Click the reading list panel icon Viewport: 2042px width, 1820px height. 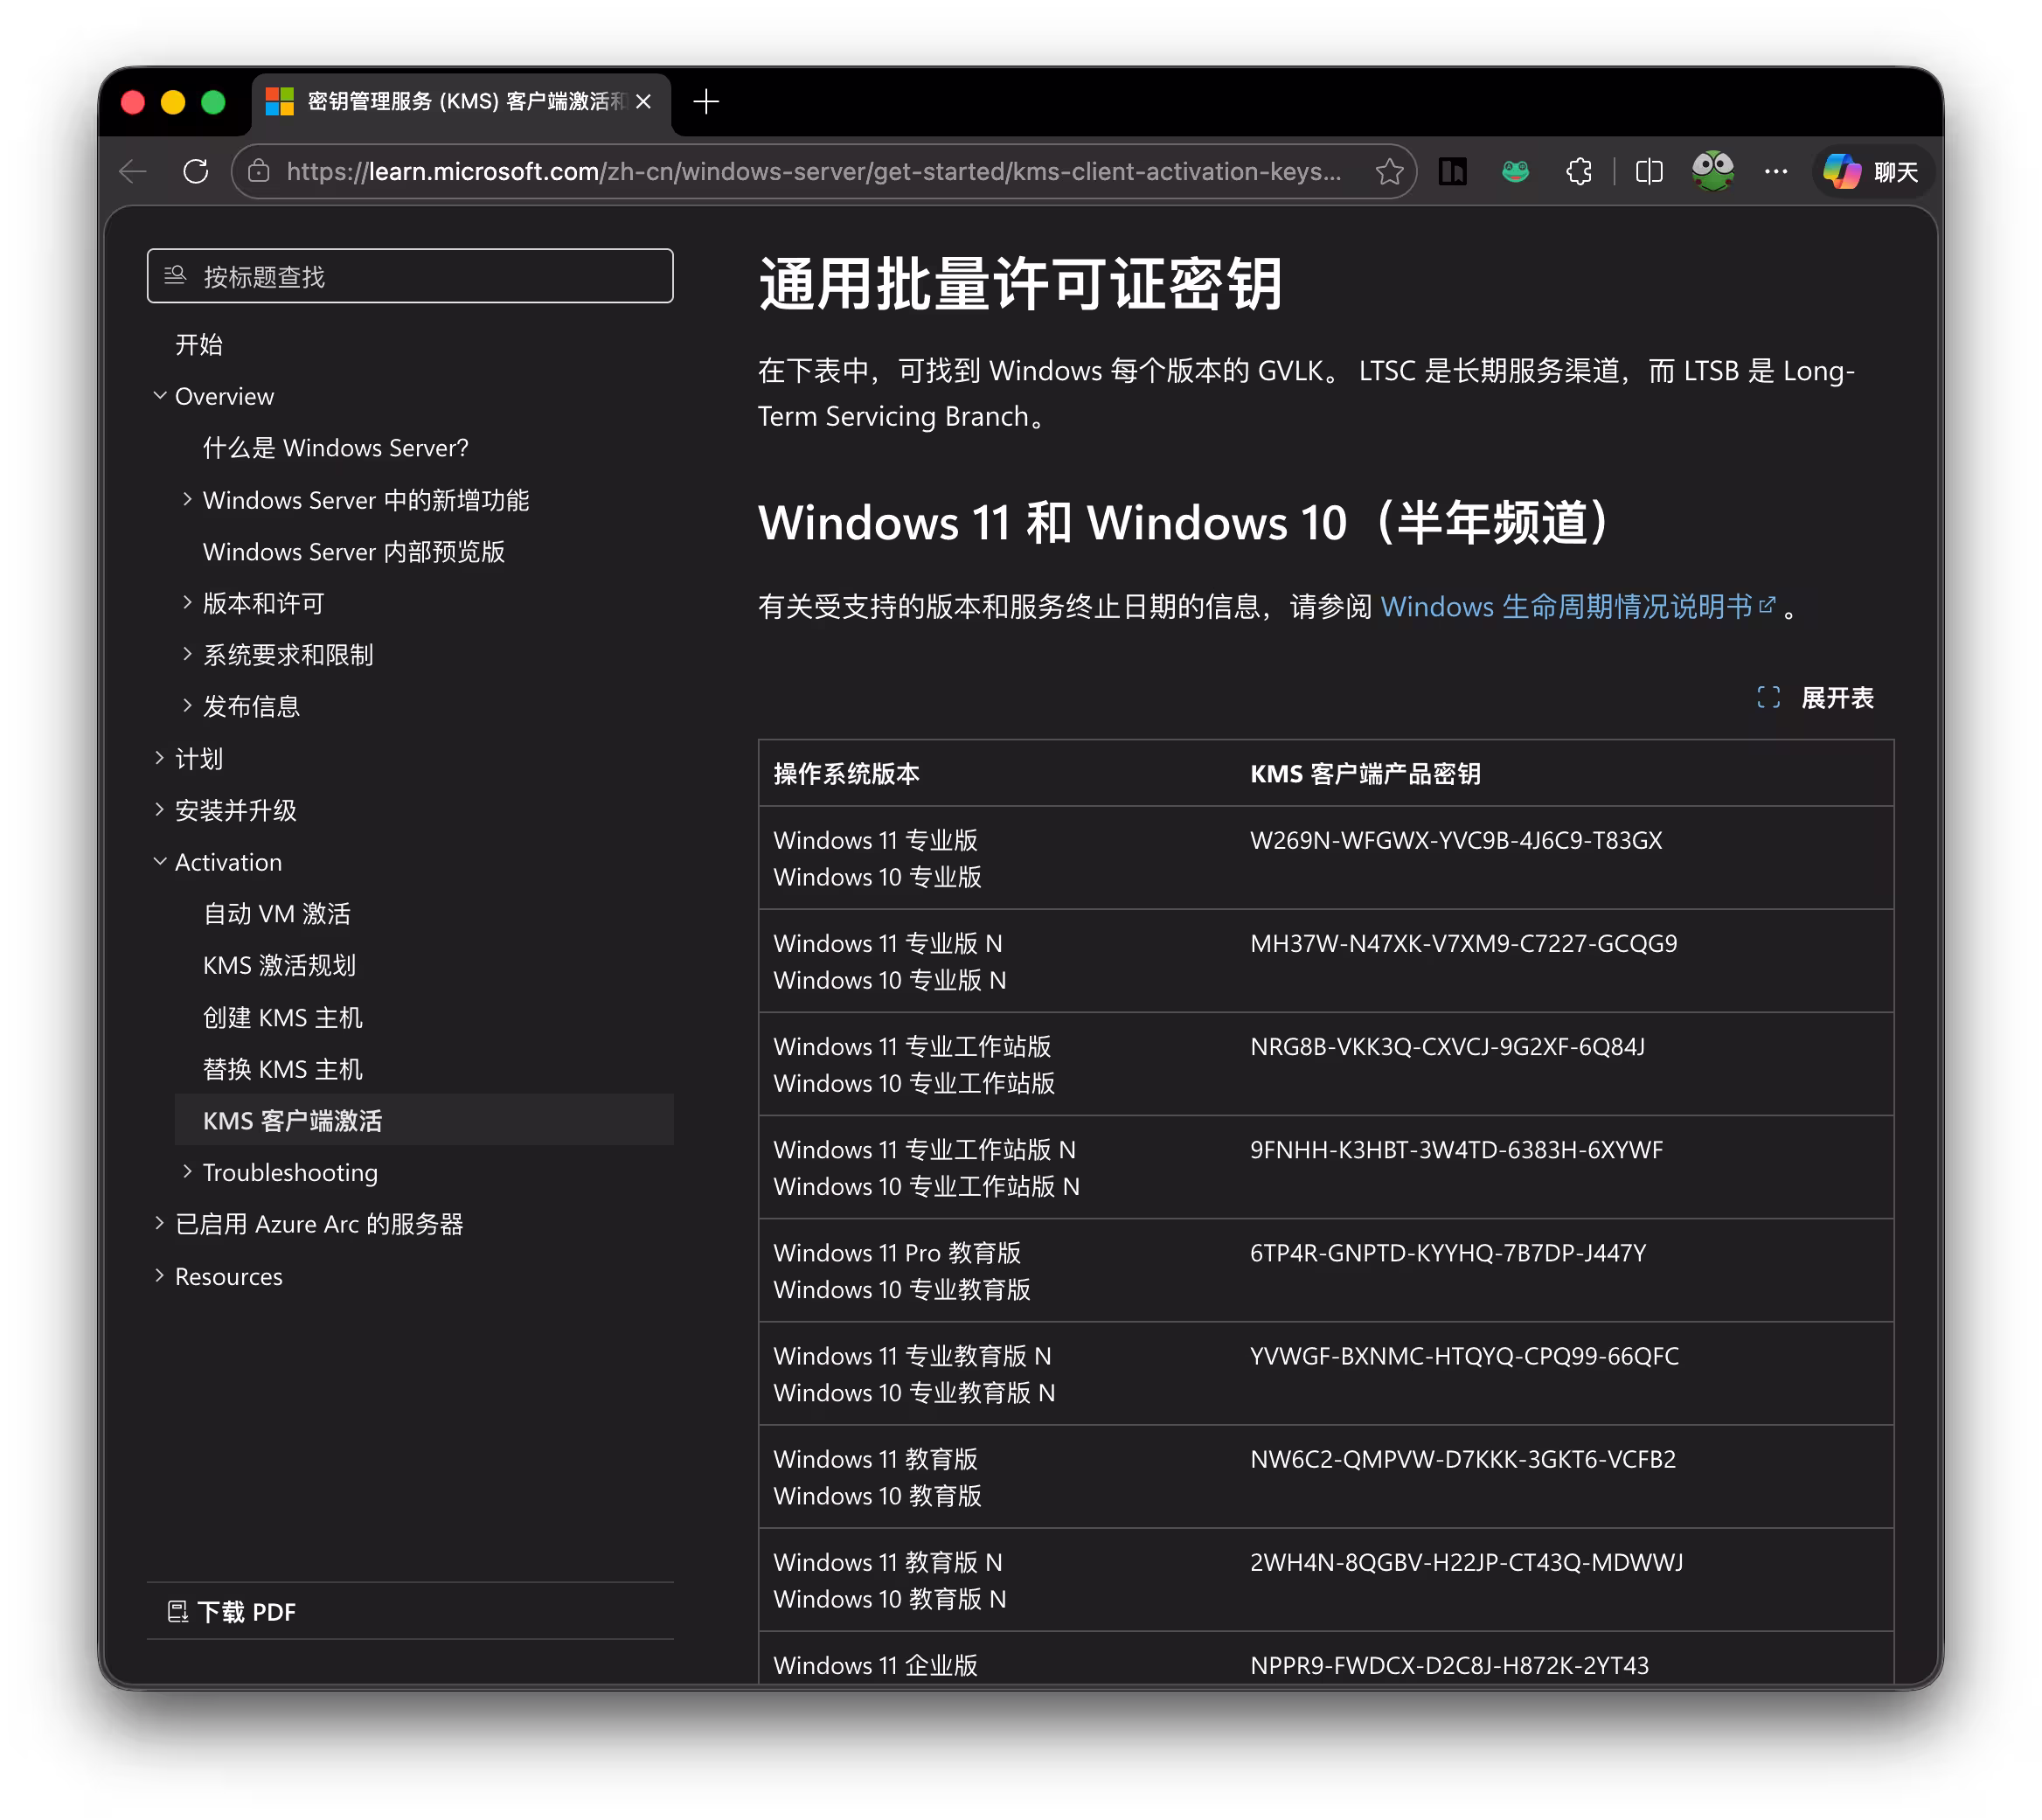pos(1452,171)
